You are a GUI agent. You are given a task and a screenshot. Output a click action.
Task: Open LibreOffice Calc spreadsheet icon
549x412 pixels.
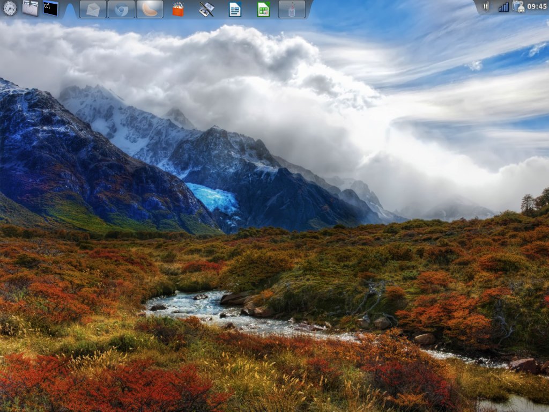[x=263, y=10]
